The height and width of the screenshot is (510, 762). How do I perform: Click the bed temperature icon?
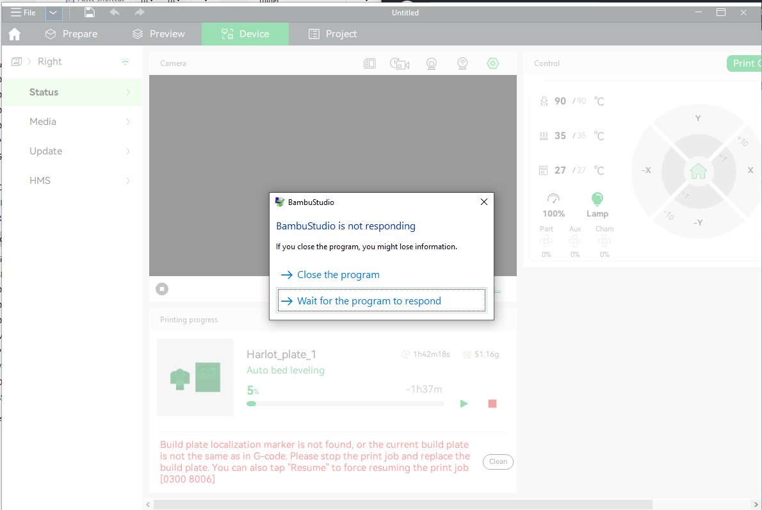pos(544,136)
